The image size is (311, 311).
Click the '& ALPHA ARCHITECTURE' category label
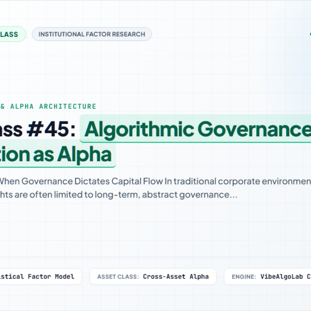point(48,106)
